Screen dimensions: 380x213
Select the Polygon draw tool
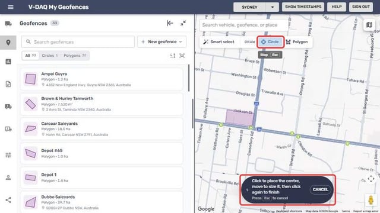pos(297,42)
